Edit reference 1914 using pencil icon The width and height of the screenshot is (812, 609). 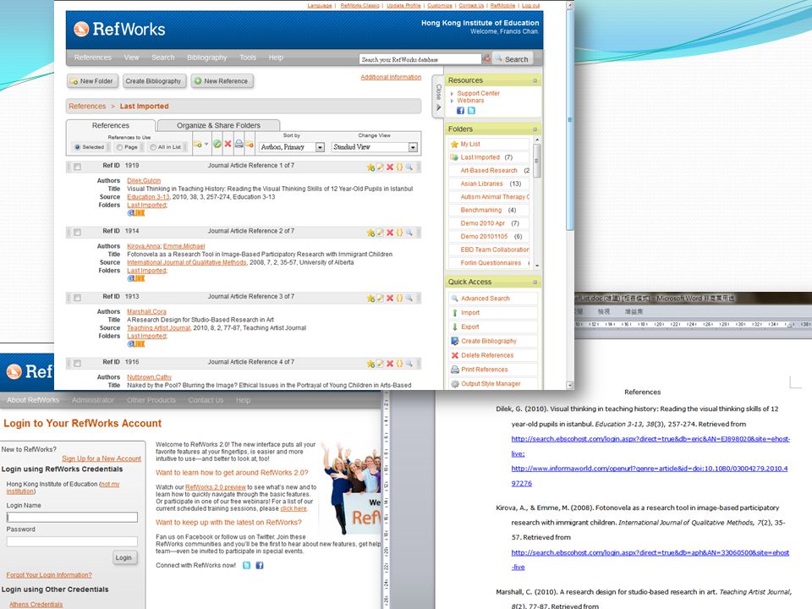coord(380,233)
